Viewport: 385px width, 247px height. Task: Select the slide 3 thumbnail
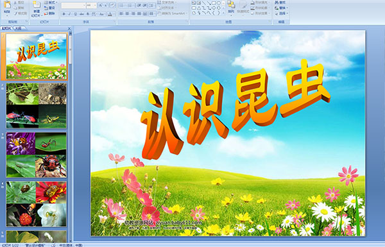click(x=37, y=155)
